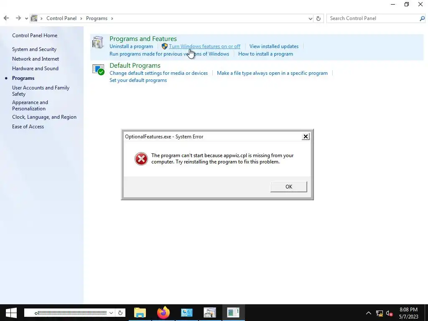
Task: Click the shield icon beside Turn Windows features
Action: click(x=165, y=46)
